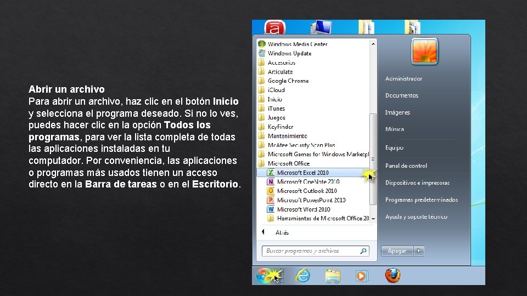This screenshot has height=296, width=527.
Task: Open Herramientas de Microsoft Office folder
Action: (318, 218)
